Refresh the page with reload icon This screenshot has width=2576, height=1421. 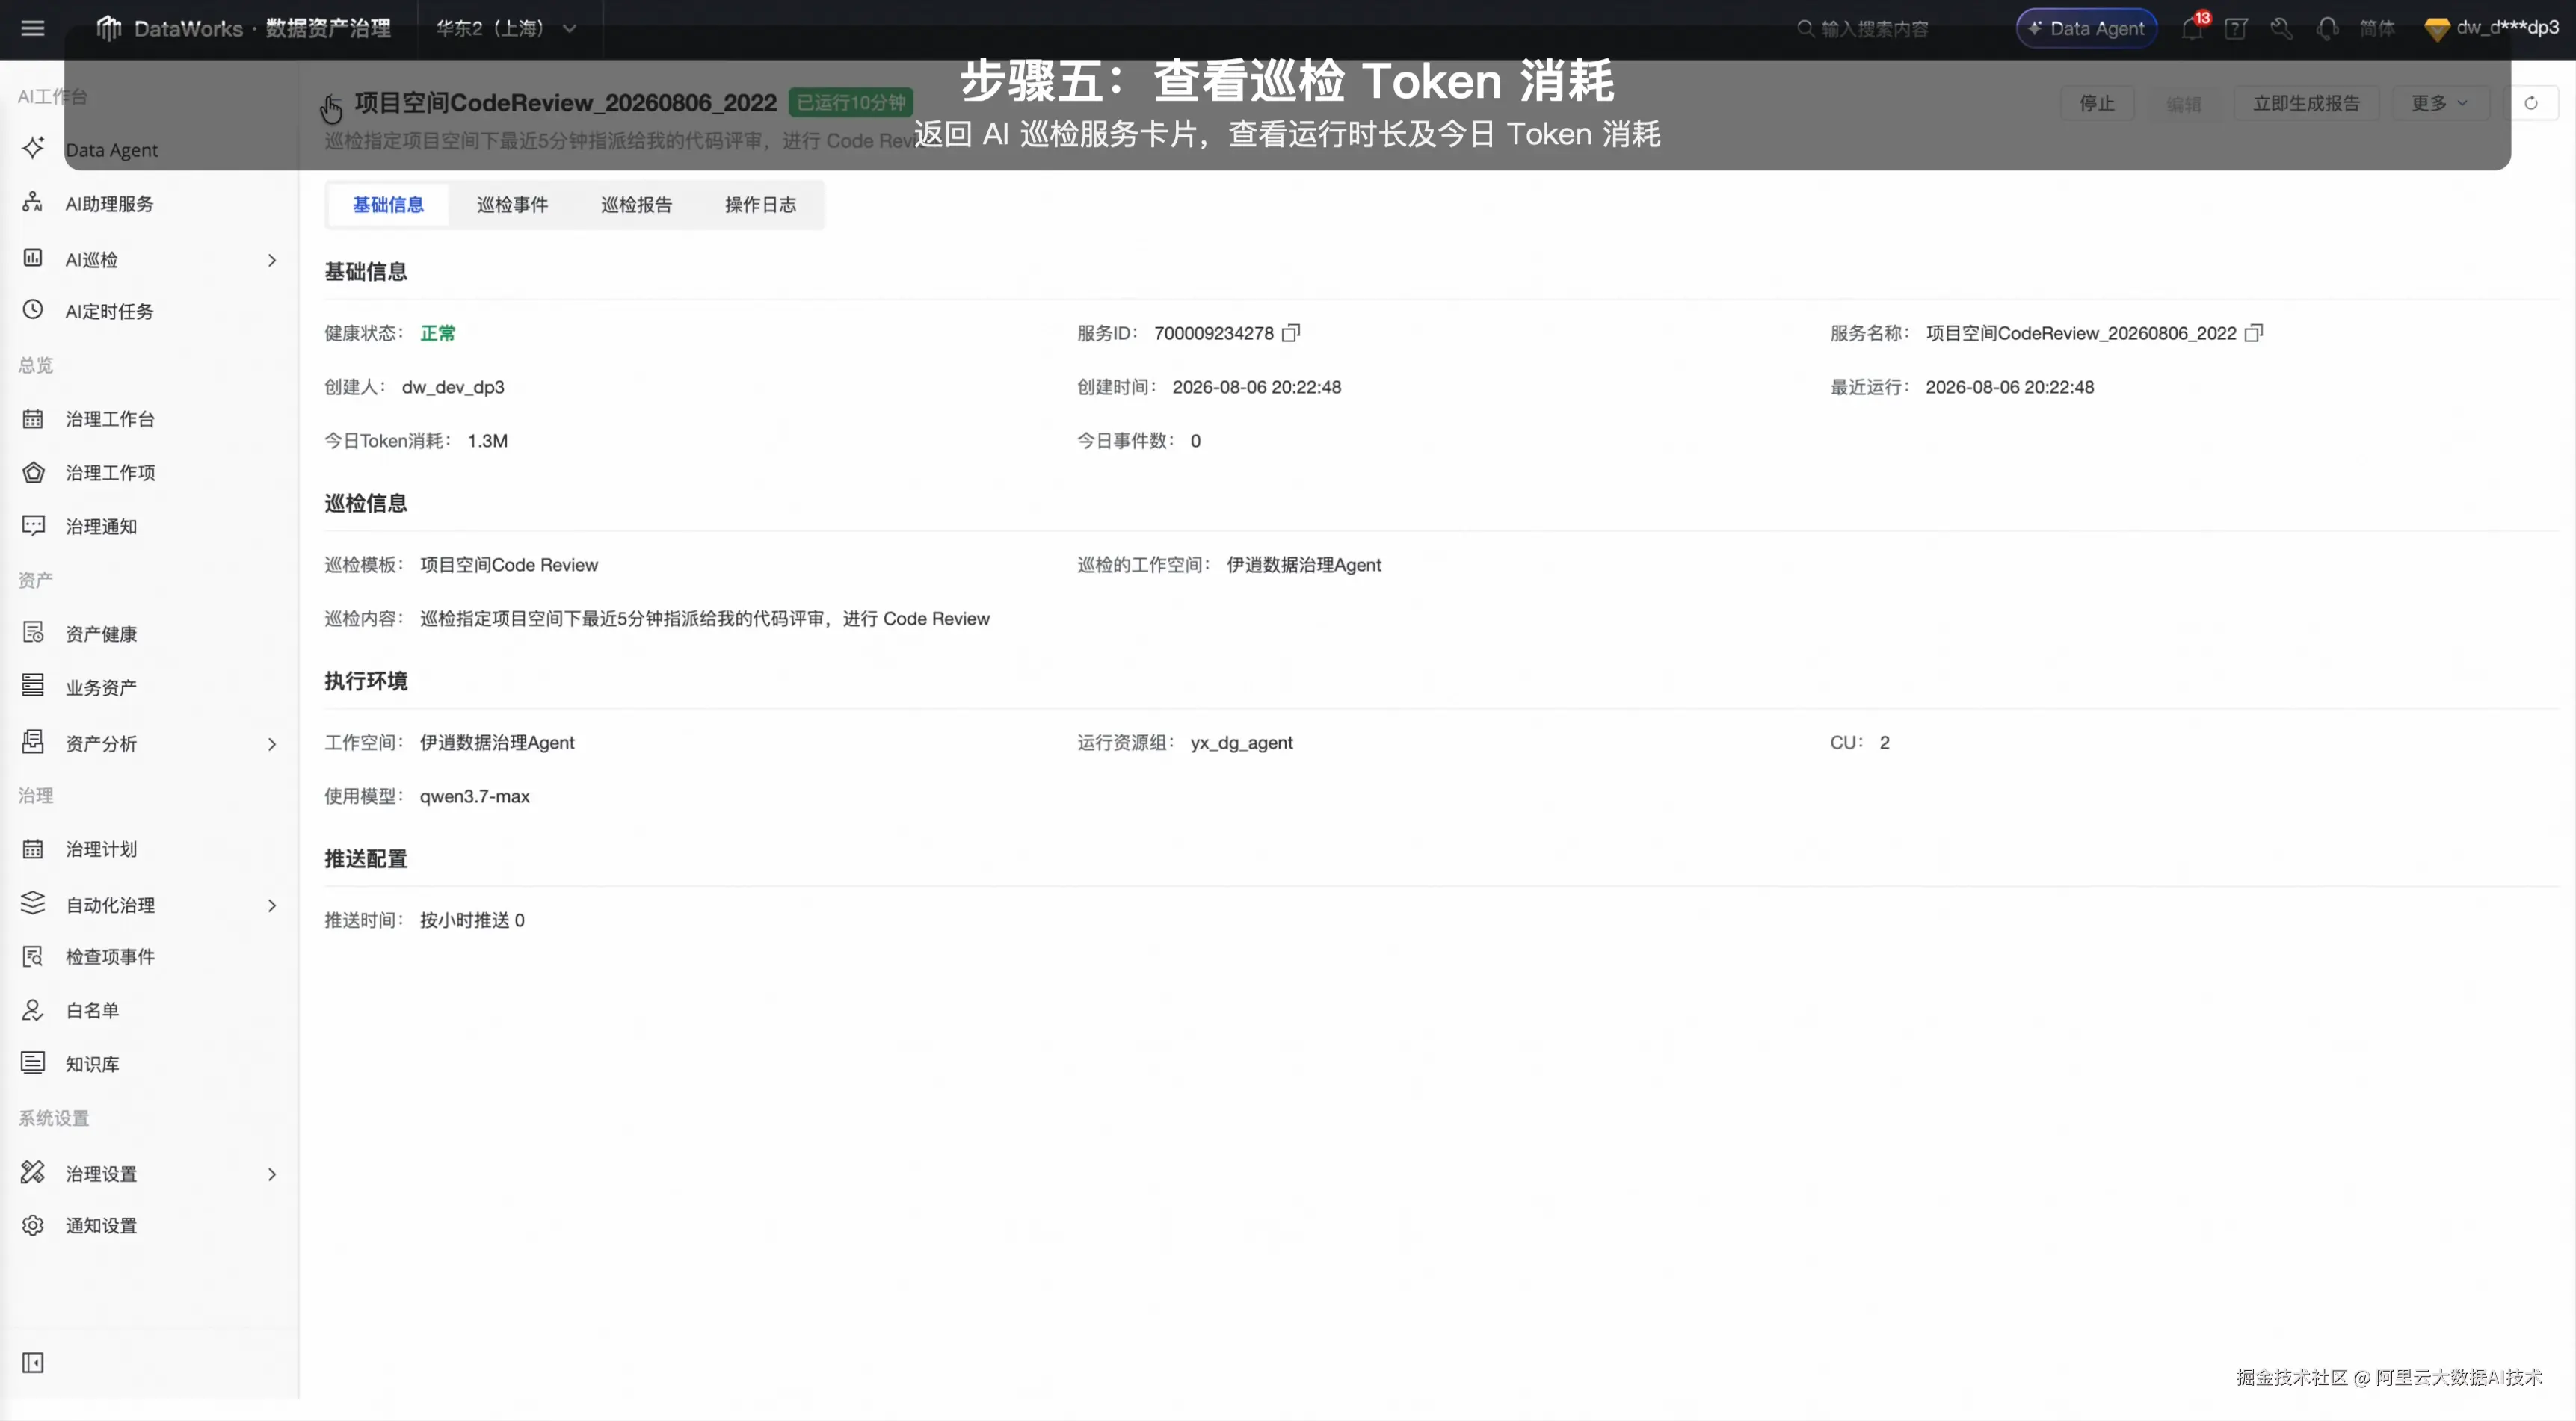click(2531, 103)
